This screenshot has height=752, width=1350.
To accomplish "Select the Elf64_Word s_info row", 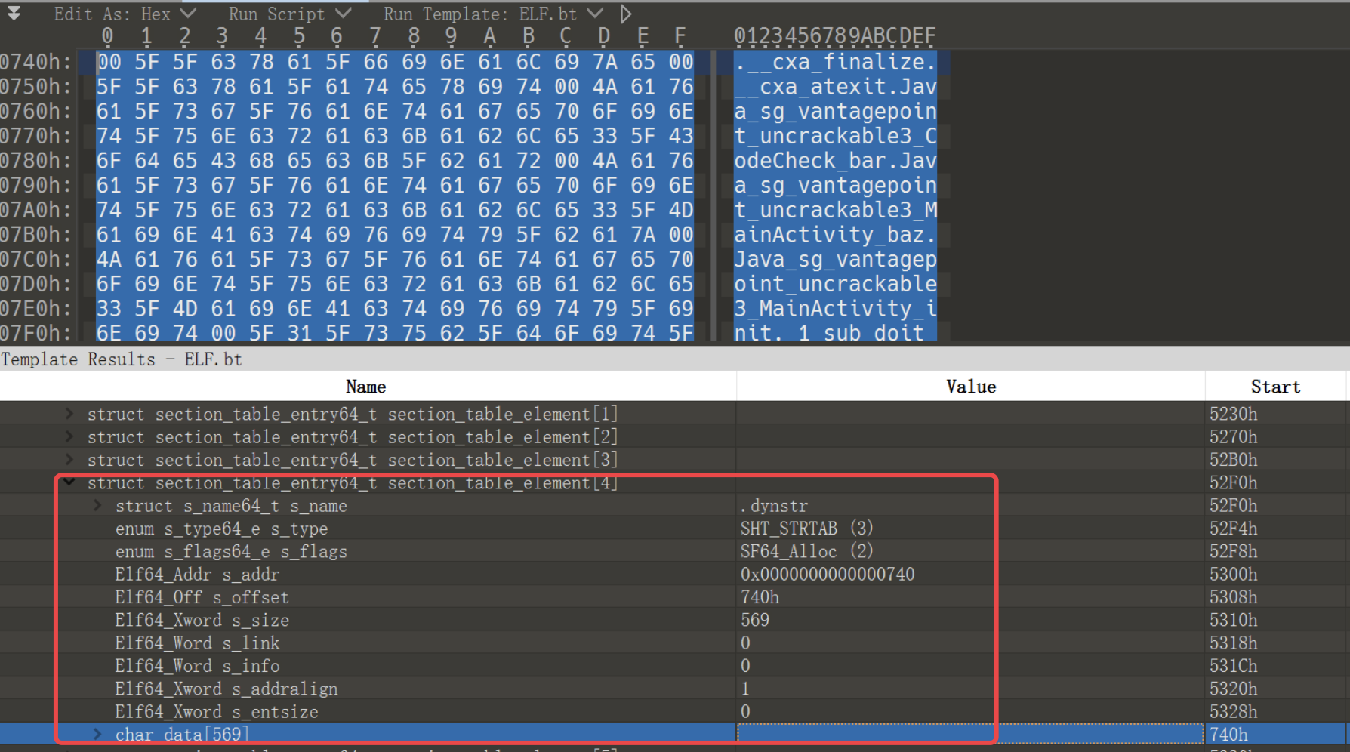I will tap(673, 666).
